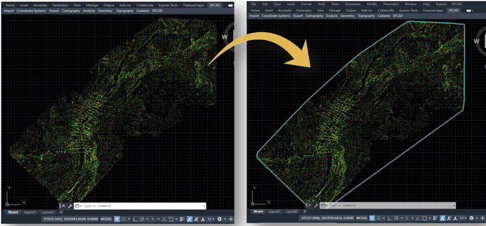Click annotation scale figure icon in left window

click(x=203, y=219)
